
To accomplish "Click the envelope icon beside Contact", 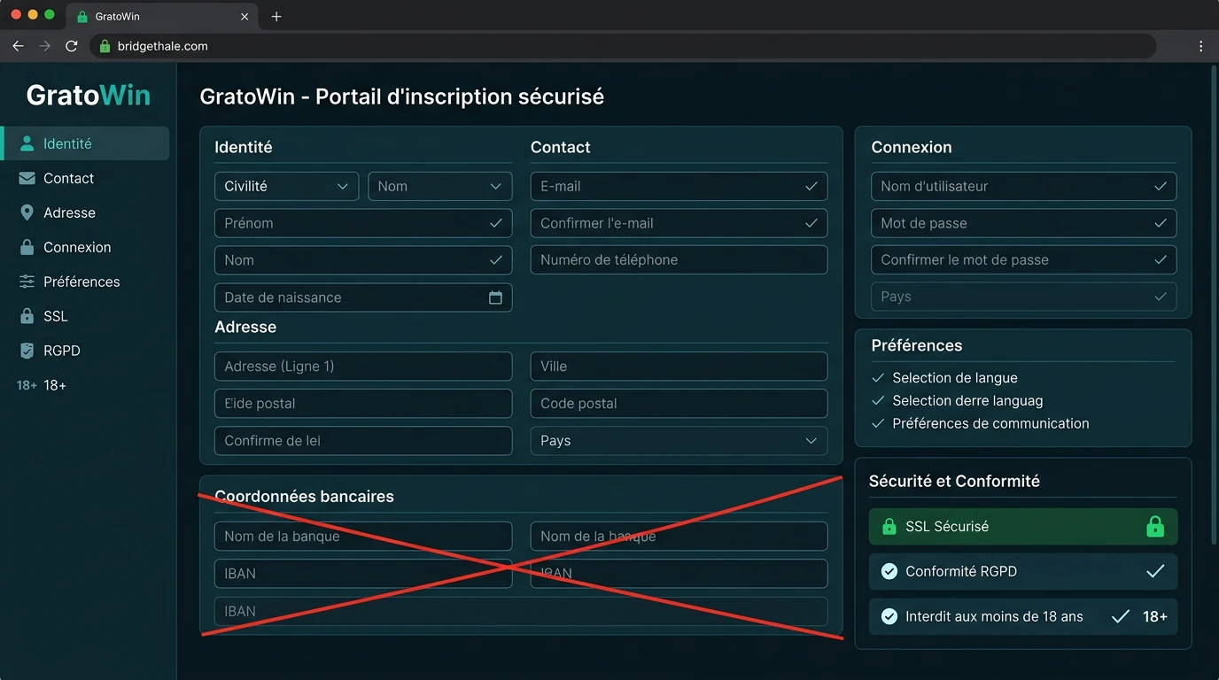I will 27,178.
